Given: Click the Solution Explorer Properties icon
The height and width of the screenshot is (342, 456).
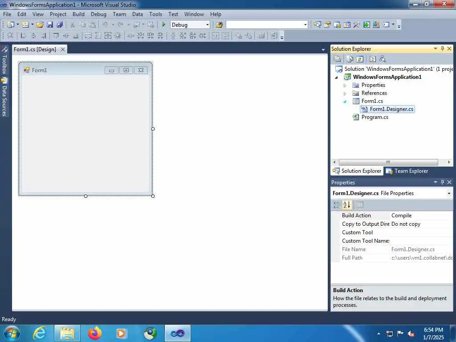Looking at the screenshot, I should click(338, 59).
